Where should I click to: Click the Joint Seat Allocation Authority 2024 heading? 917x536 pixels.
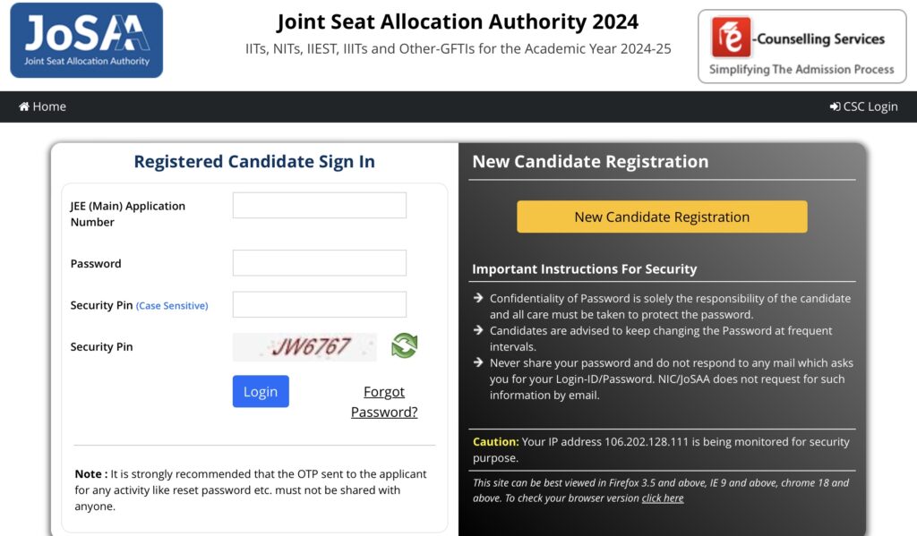tap(458, 21)
